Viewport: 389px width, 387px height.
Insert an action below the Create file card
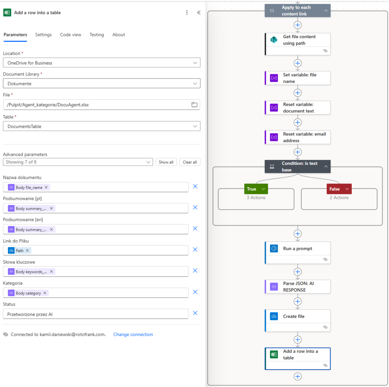coord(297,340)
